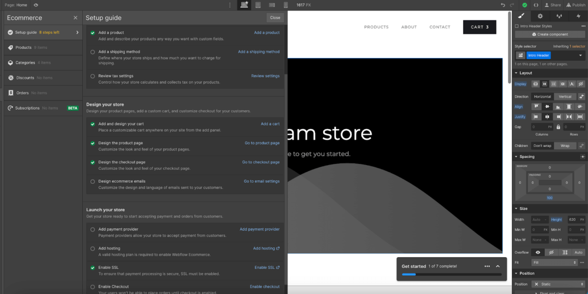Set direction to Vertical

[x=565, y=97]
